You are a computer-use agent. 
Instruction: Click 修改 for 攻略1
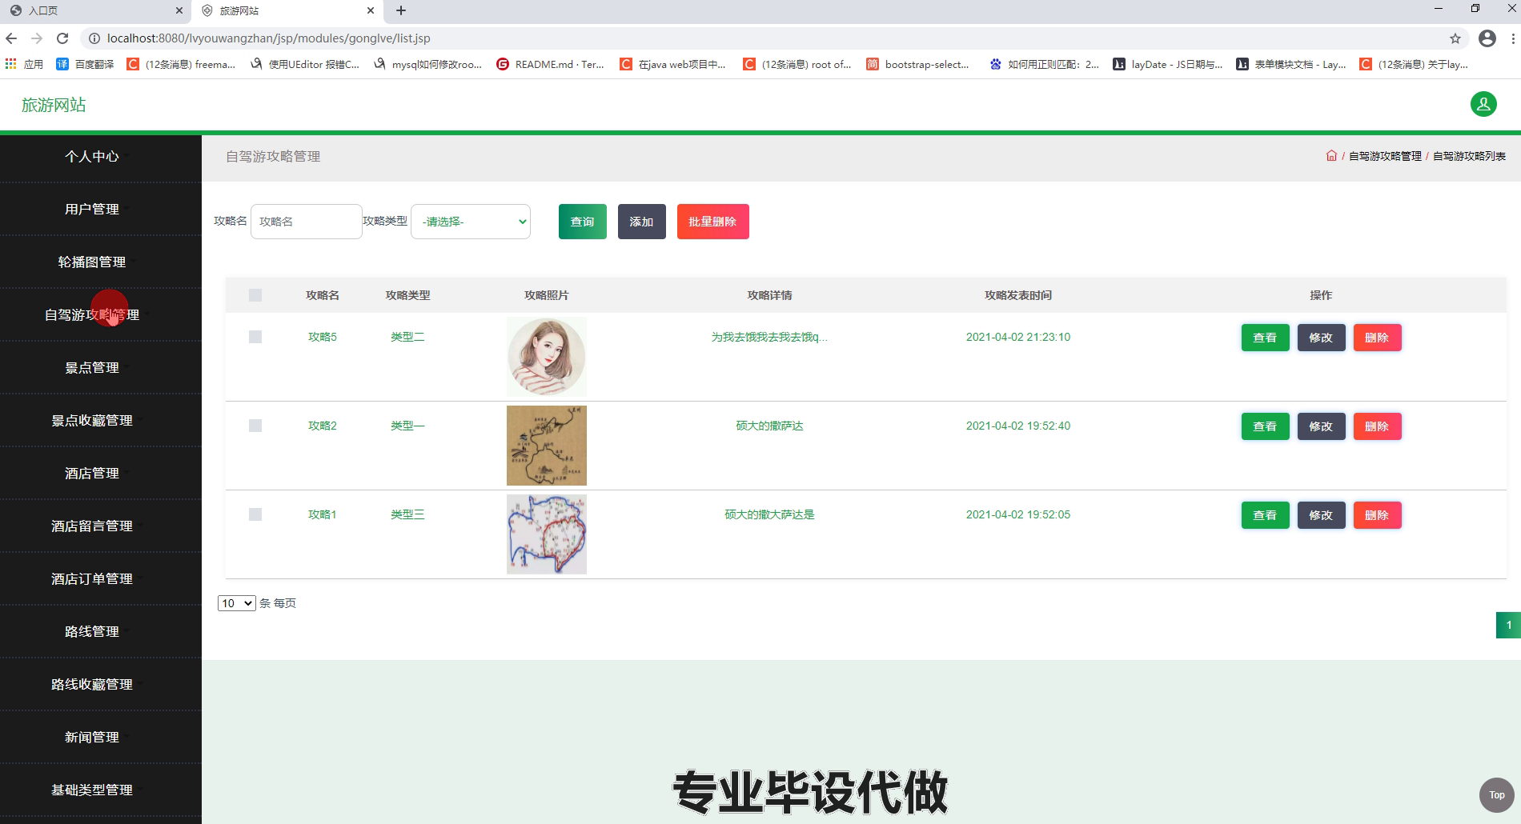pyautogui.click(x=1322, y=515)
